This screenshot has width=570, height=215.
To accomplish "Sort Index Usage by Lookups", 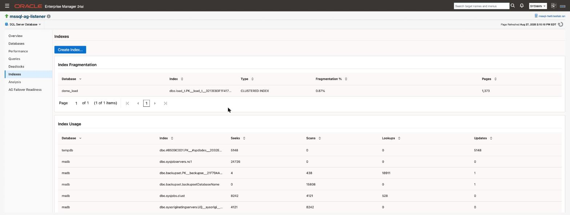I will 399,138.
